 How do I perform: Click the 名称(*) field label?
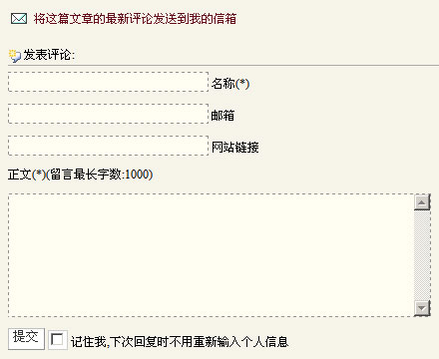tap(230, 84)
